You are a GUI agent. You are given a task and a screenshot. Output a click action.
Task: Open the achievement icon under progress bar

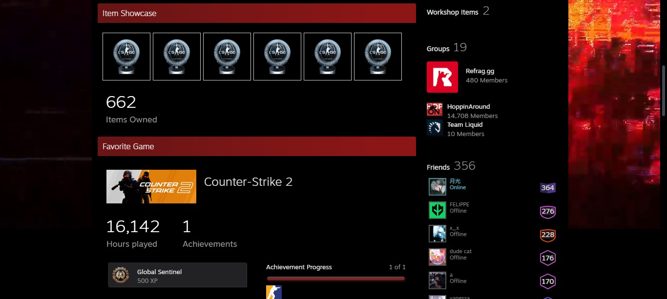(x=273, y=292)
